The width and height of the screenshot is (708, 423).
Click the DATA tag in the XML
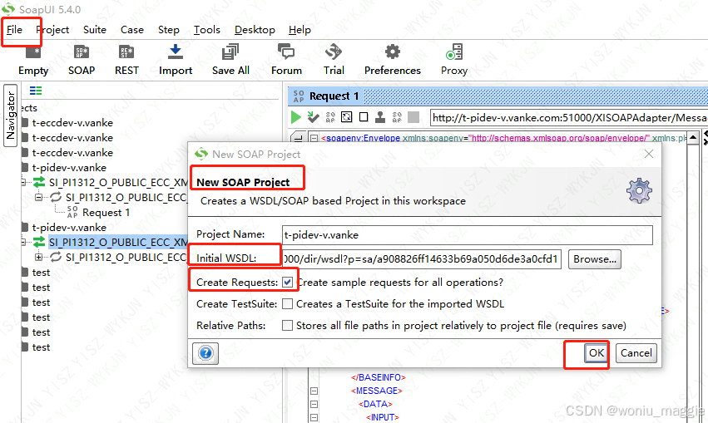[375, 404]
